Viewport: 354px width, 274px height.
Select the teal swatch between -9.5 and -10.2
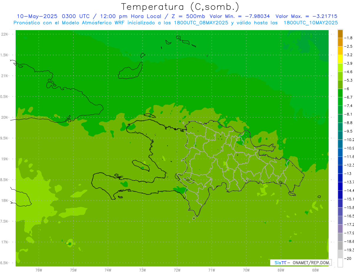point(340,135)
